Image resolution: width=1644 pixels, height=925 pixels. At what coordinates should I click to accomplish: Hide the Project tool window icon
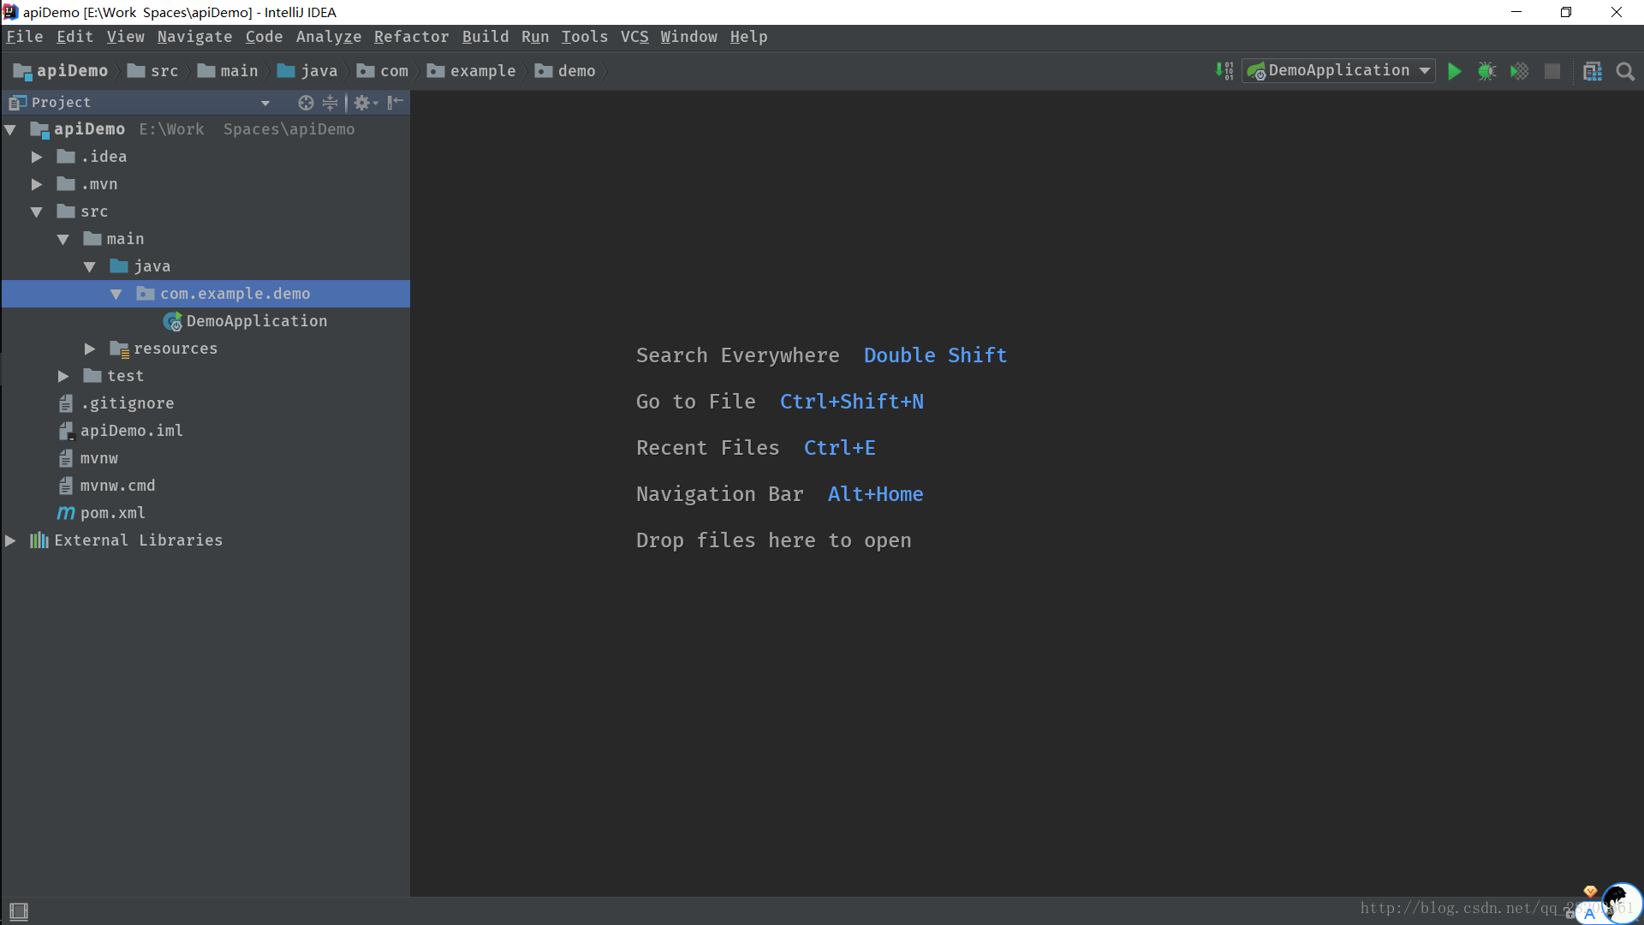(395, 103)
